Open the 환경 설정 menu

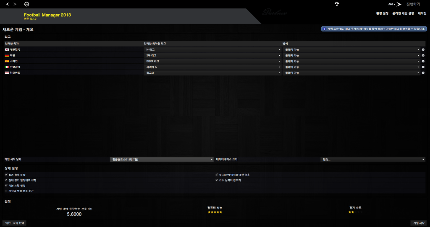[382, 13]
